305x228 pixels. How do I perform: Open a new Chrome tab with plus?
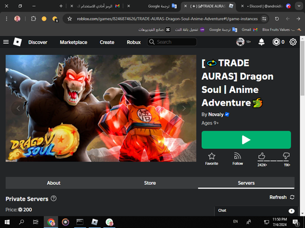tap(61, 6)
